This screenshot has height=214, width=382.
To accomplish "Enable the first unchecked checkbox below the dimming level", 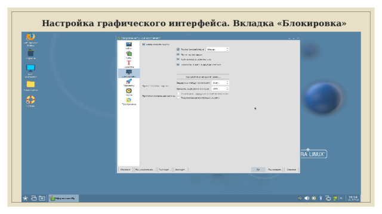I will click(178, 93).
